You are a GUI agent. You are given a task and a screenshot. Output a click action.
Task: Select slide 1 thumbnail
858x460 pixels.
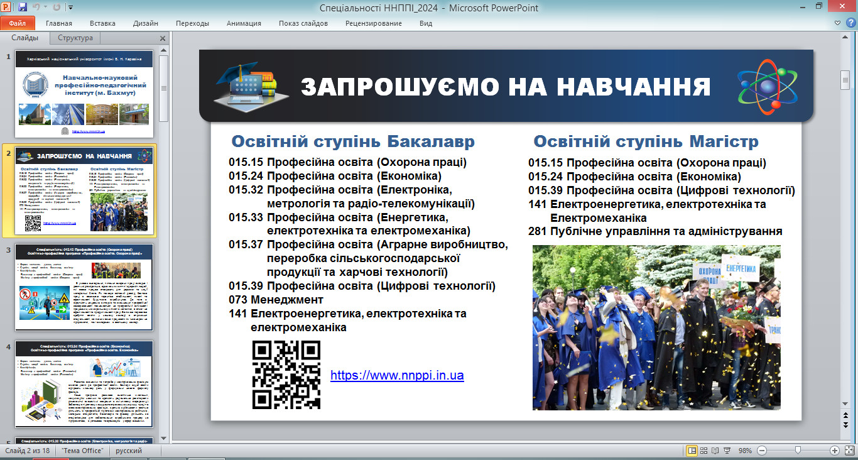click(x=84, y=95)
